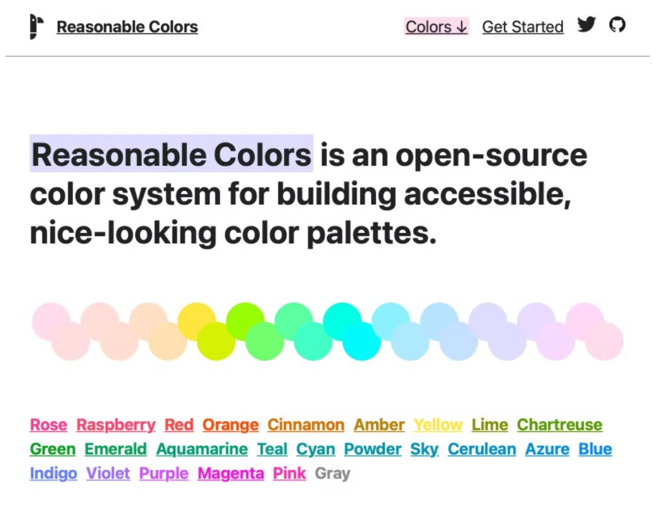
Task: Click the Reasonable Colors header title link
Action: (x=127, y=27)
